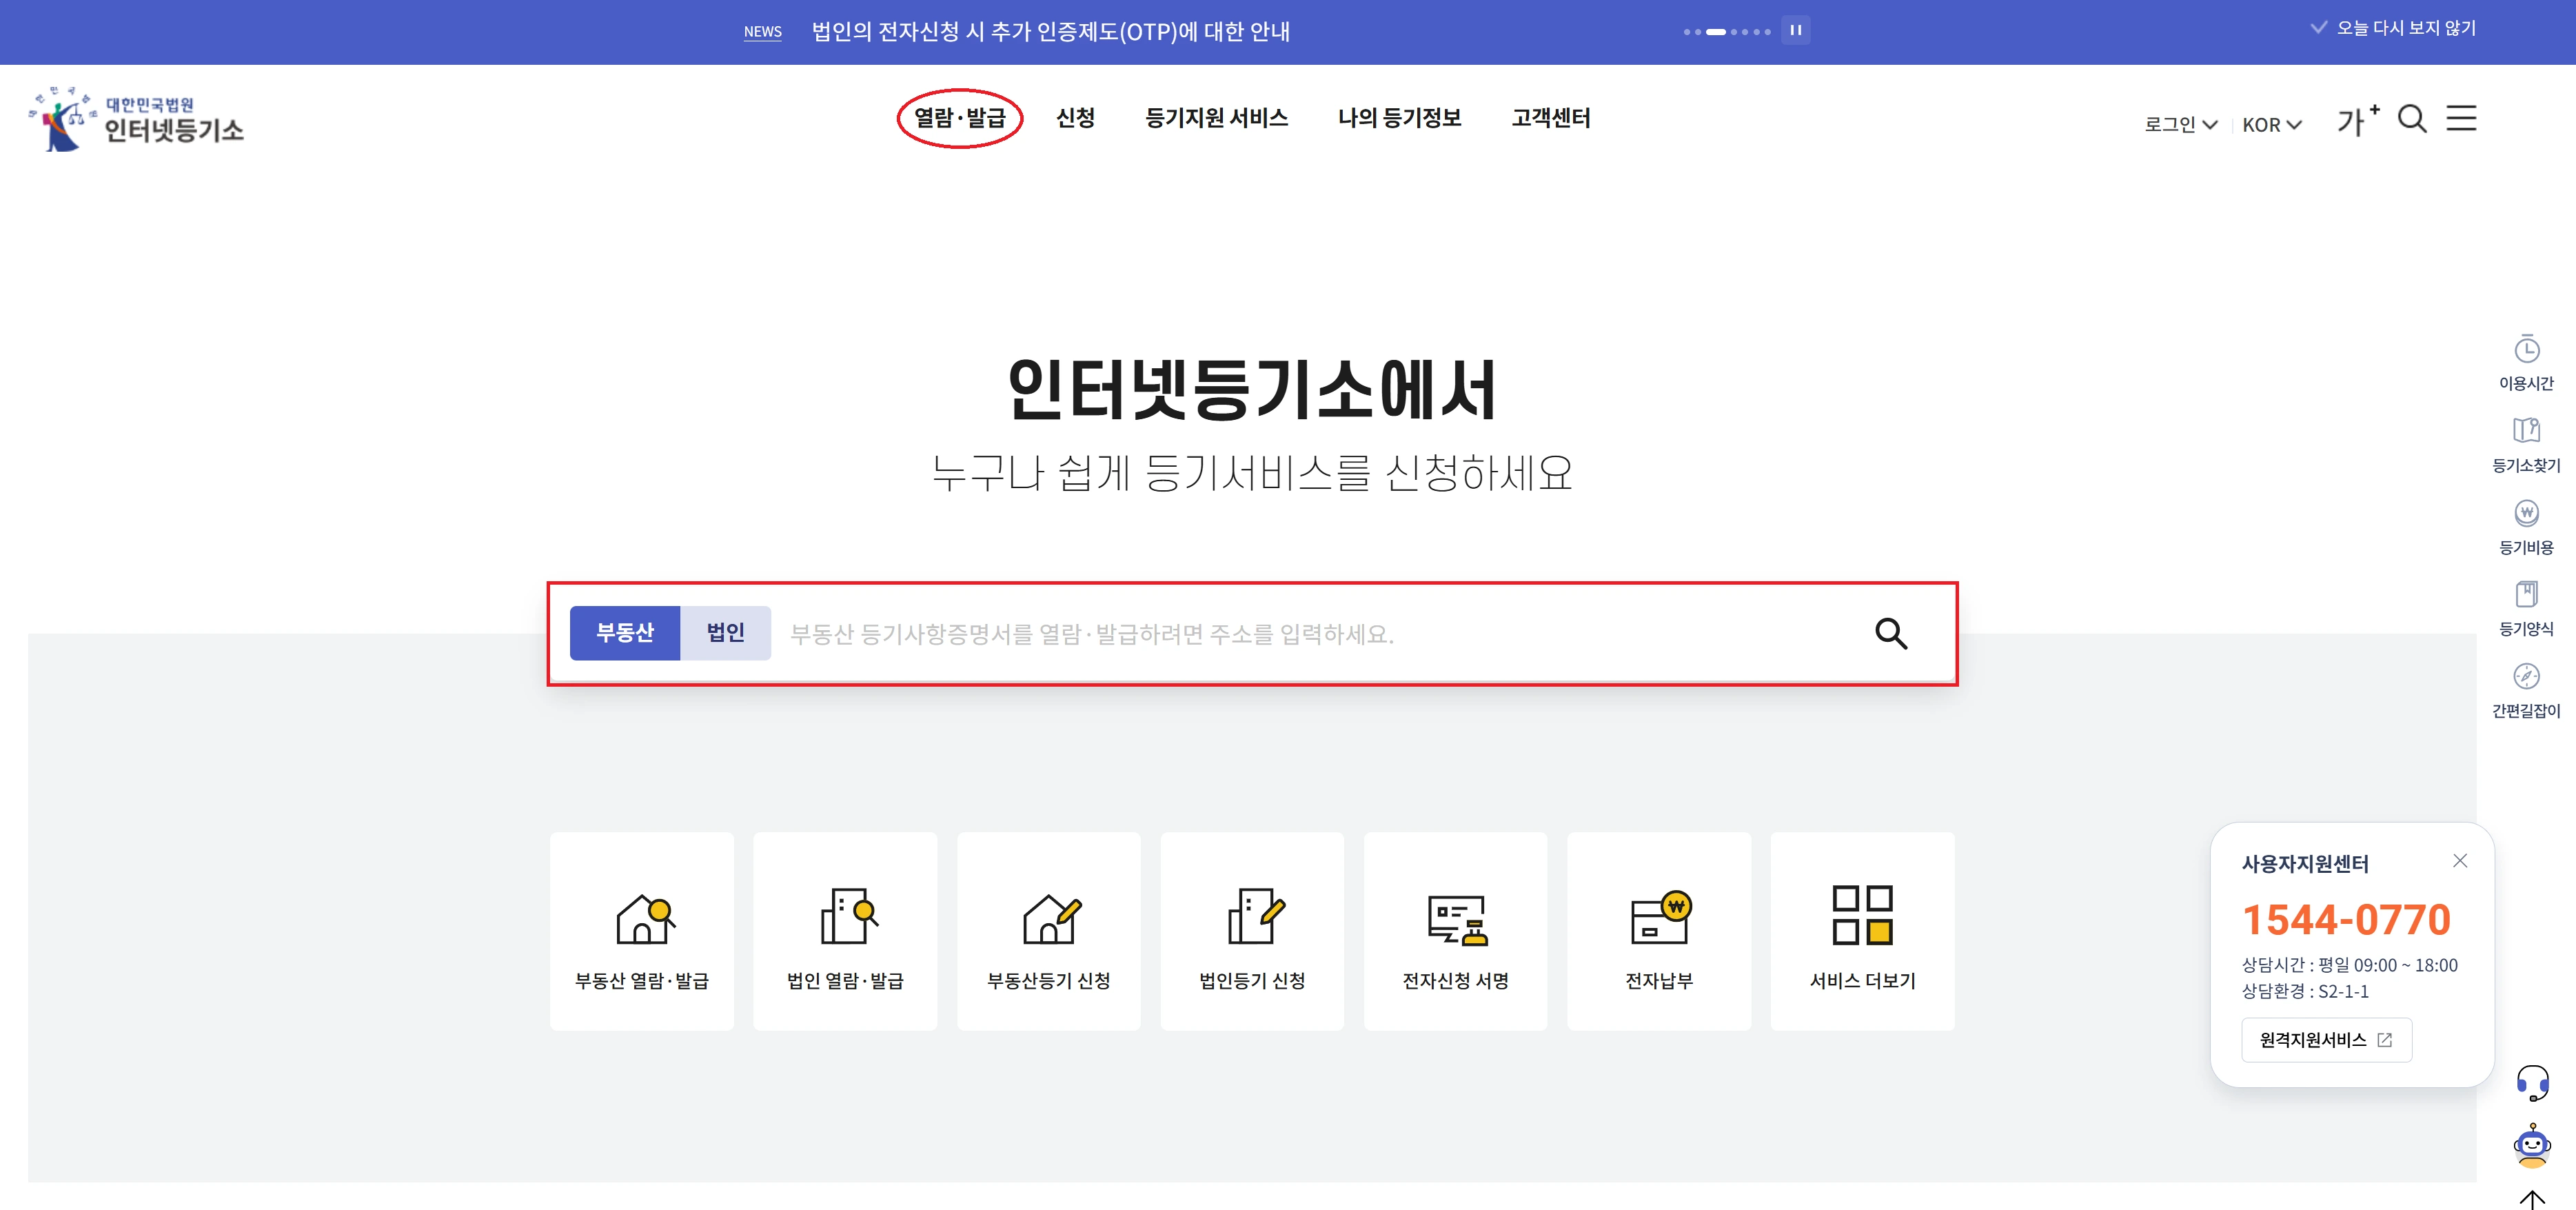Viewport: 2576px width, 1210px height.
Task: Open the OTP 안내 news link
Action: click(1051, 31)
